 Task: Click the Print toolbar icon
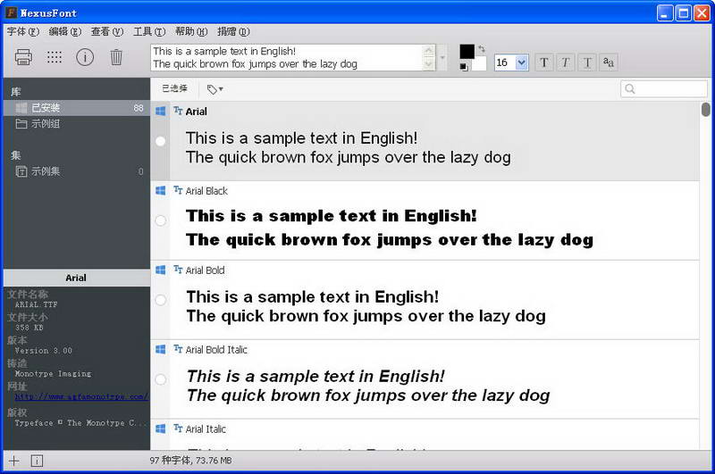click(x=23, y=57)
